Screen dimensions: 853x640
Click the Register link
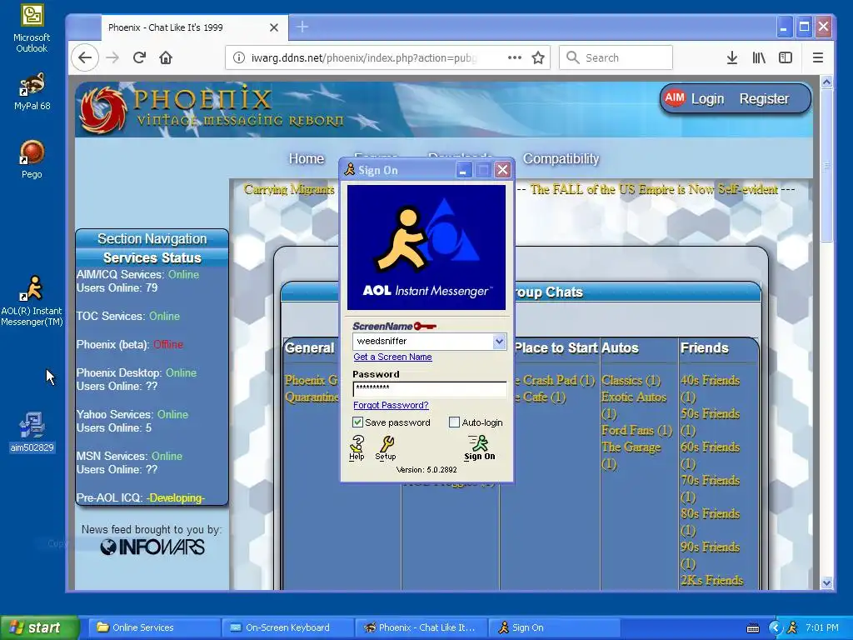(x=764, y=99)
